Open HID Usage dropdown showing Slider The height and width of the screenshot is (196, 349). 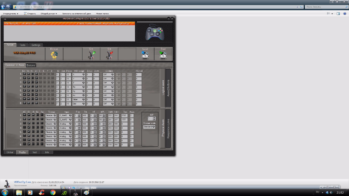click(79, 100)
